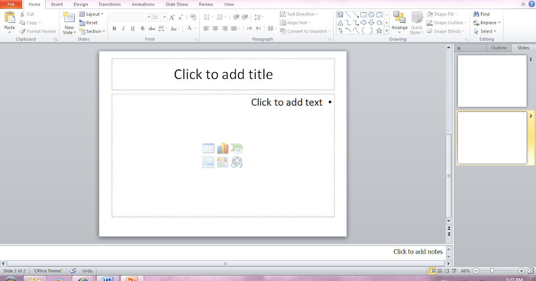This screenshot has height=281, width=536.
Task: Switch to the Insert ribbon tab
Action: point(57,4)
